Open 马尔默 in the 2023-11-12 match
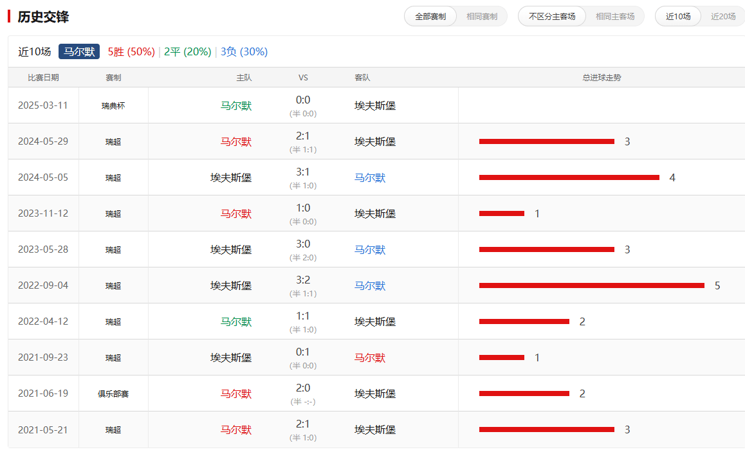The image size is (745, 452). pos(236,213)
